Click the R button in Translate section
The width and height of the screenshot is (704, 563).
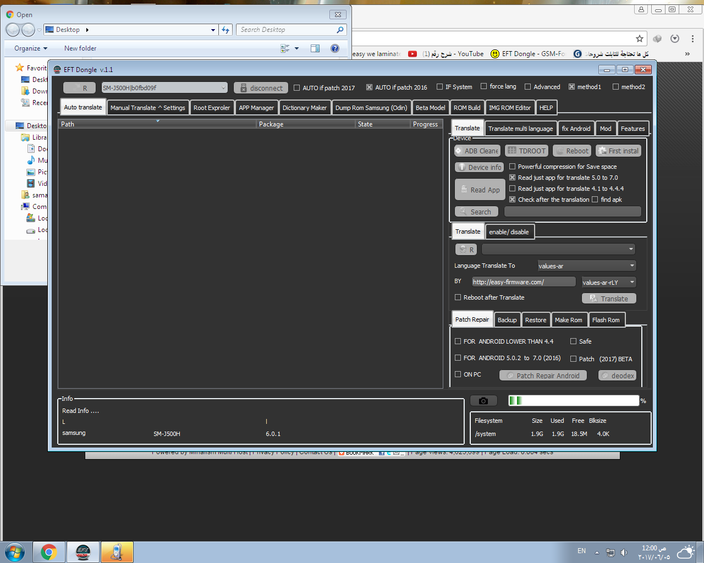[466, 249]
